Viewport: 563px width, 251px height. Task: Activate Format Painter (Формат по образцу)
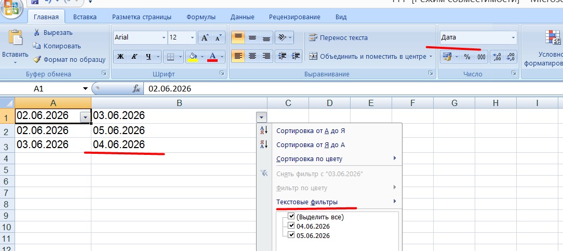coord(69,60)
